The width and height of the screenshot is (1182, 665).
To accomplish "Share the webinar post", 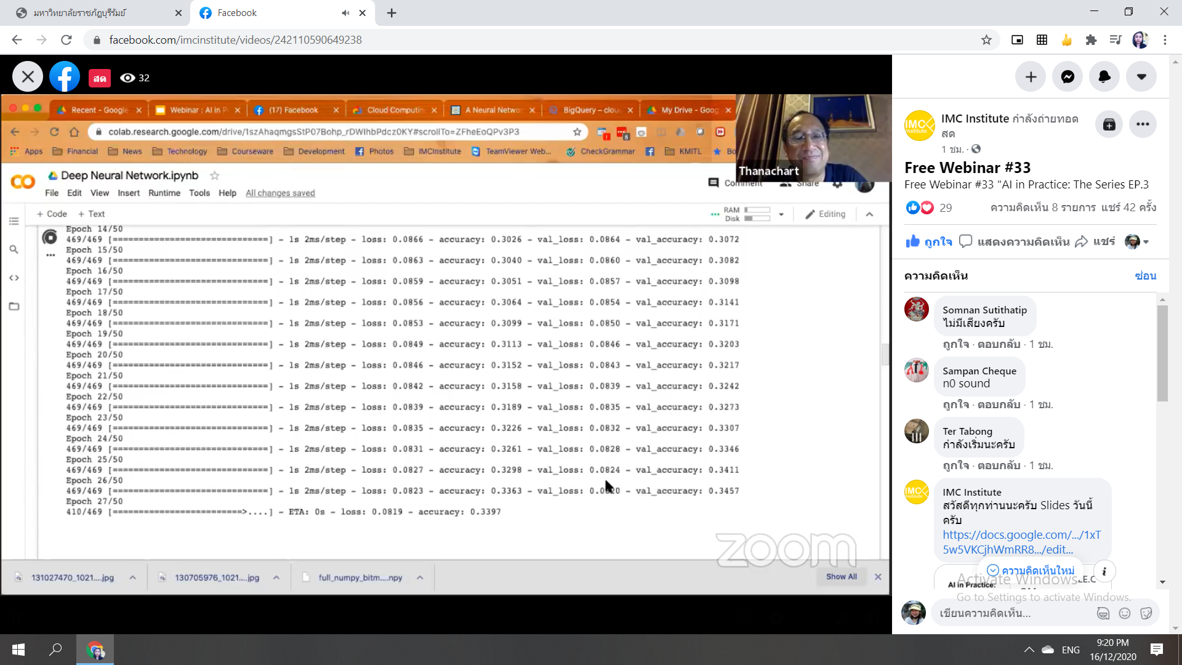I will pyautogui.click(x=1095, y=242).
